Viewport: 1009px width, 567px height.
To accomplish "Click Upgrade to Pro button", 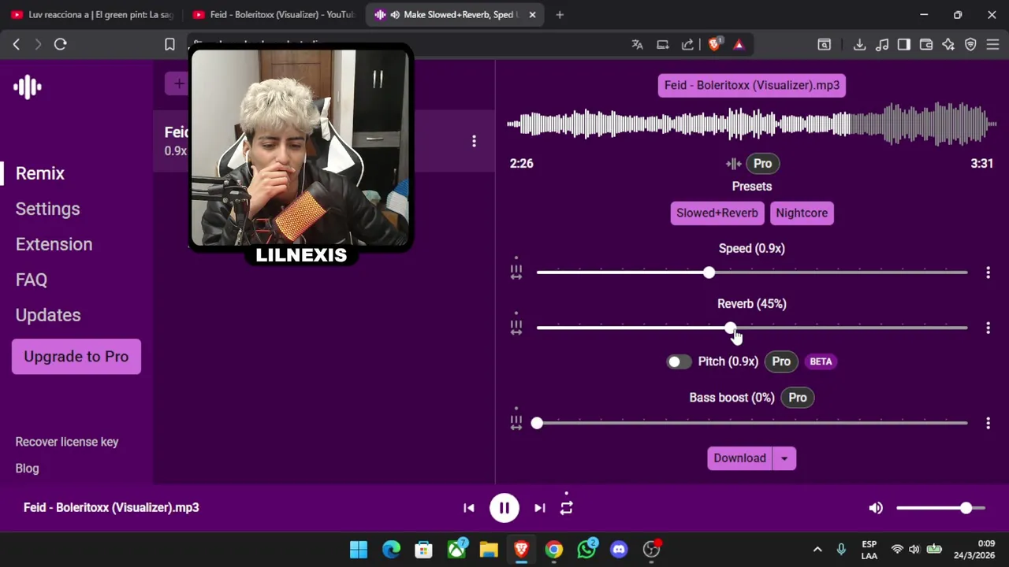I will pos(76,357).
